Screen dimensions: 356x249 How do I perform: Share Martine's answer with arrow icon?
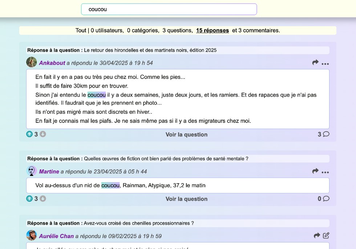pyautogui.click(x=315, y=171)
